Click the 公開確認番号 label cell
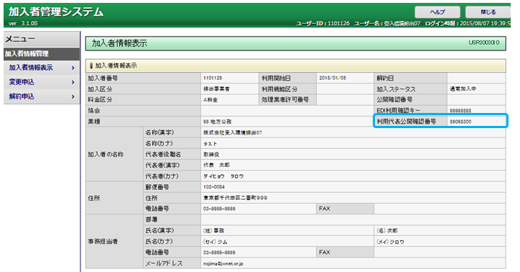 [411, 99]
